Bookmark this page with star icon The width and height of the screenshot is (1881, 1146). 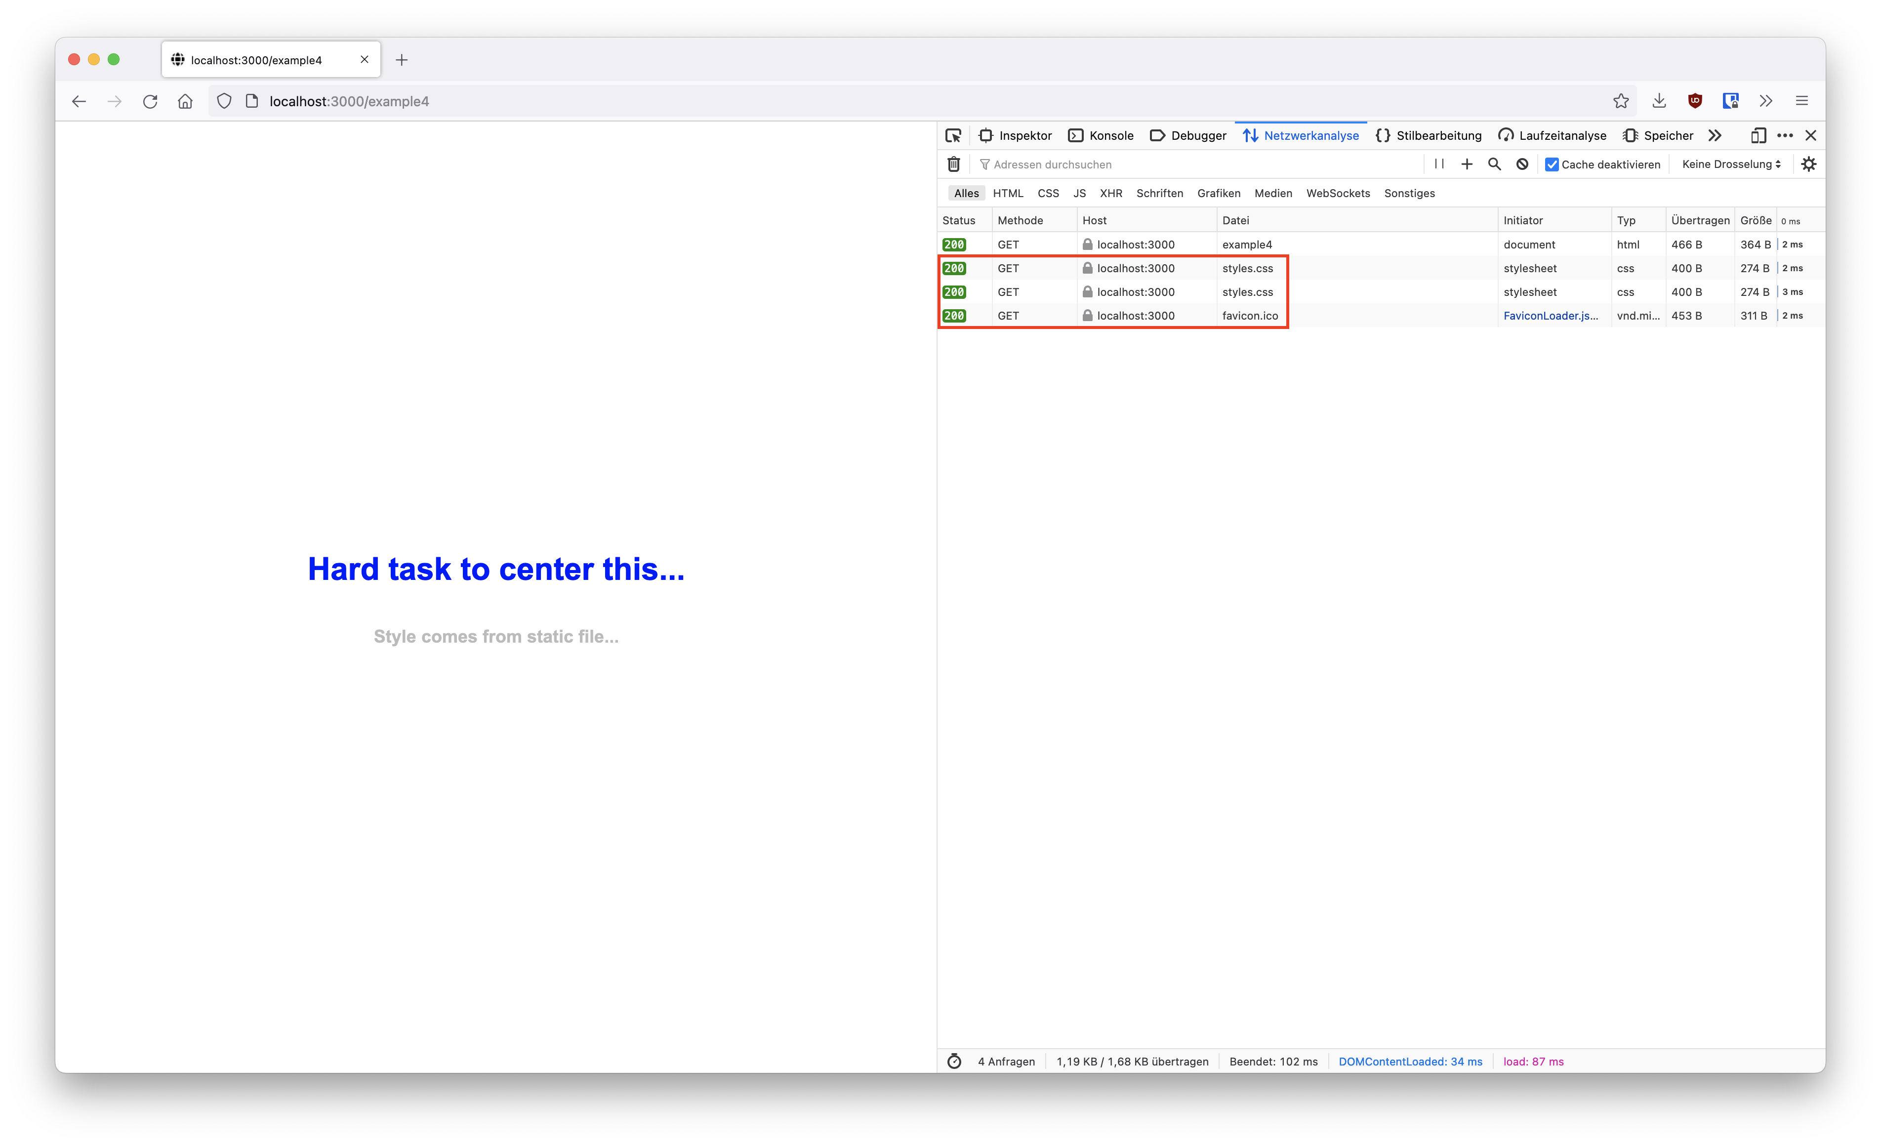pos(1621,101)
